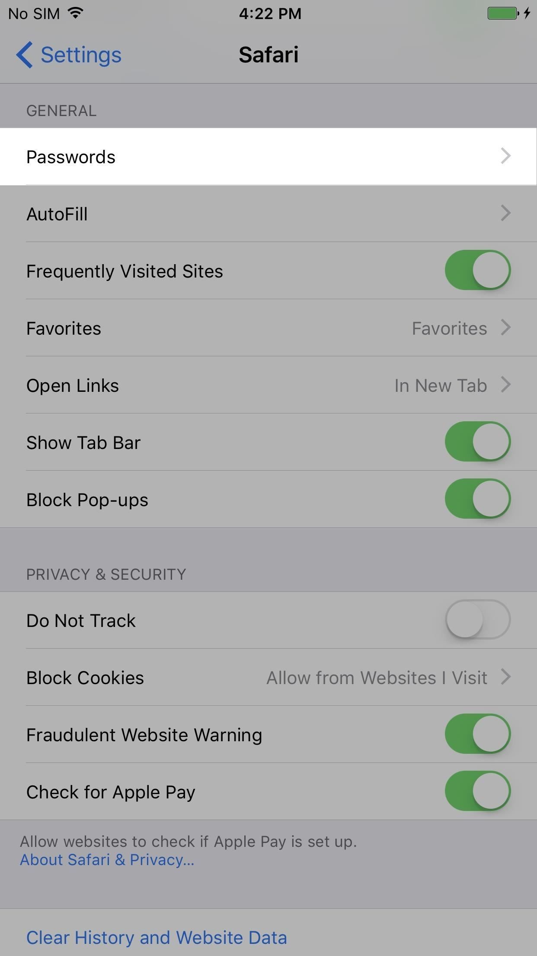Viewport: 537px width, 956px height.
Task: Disable Frequently Visited Sites switch
Action: pos(478,271)
